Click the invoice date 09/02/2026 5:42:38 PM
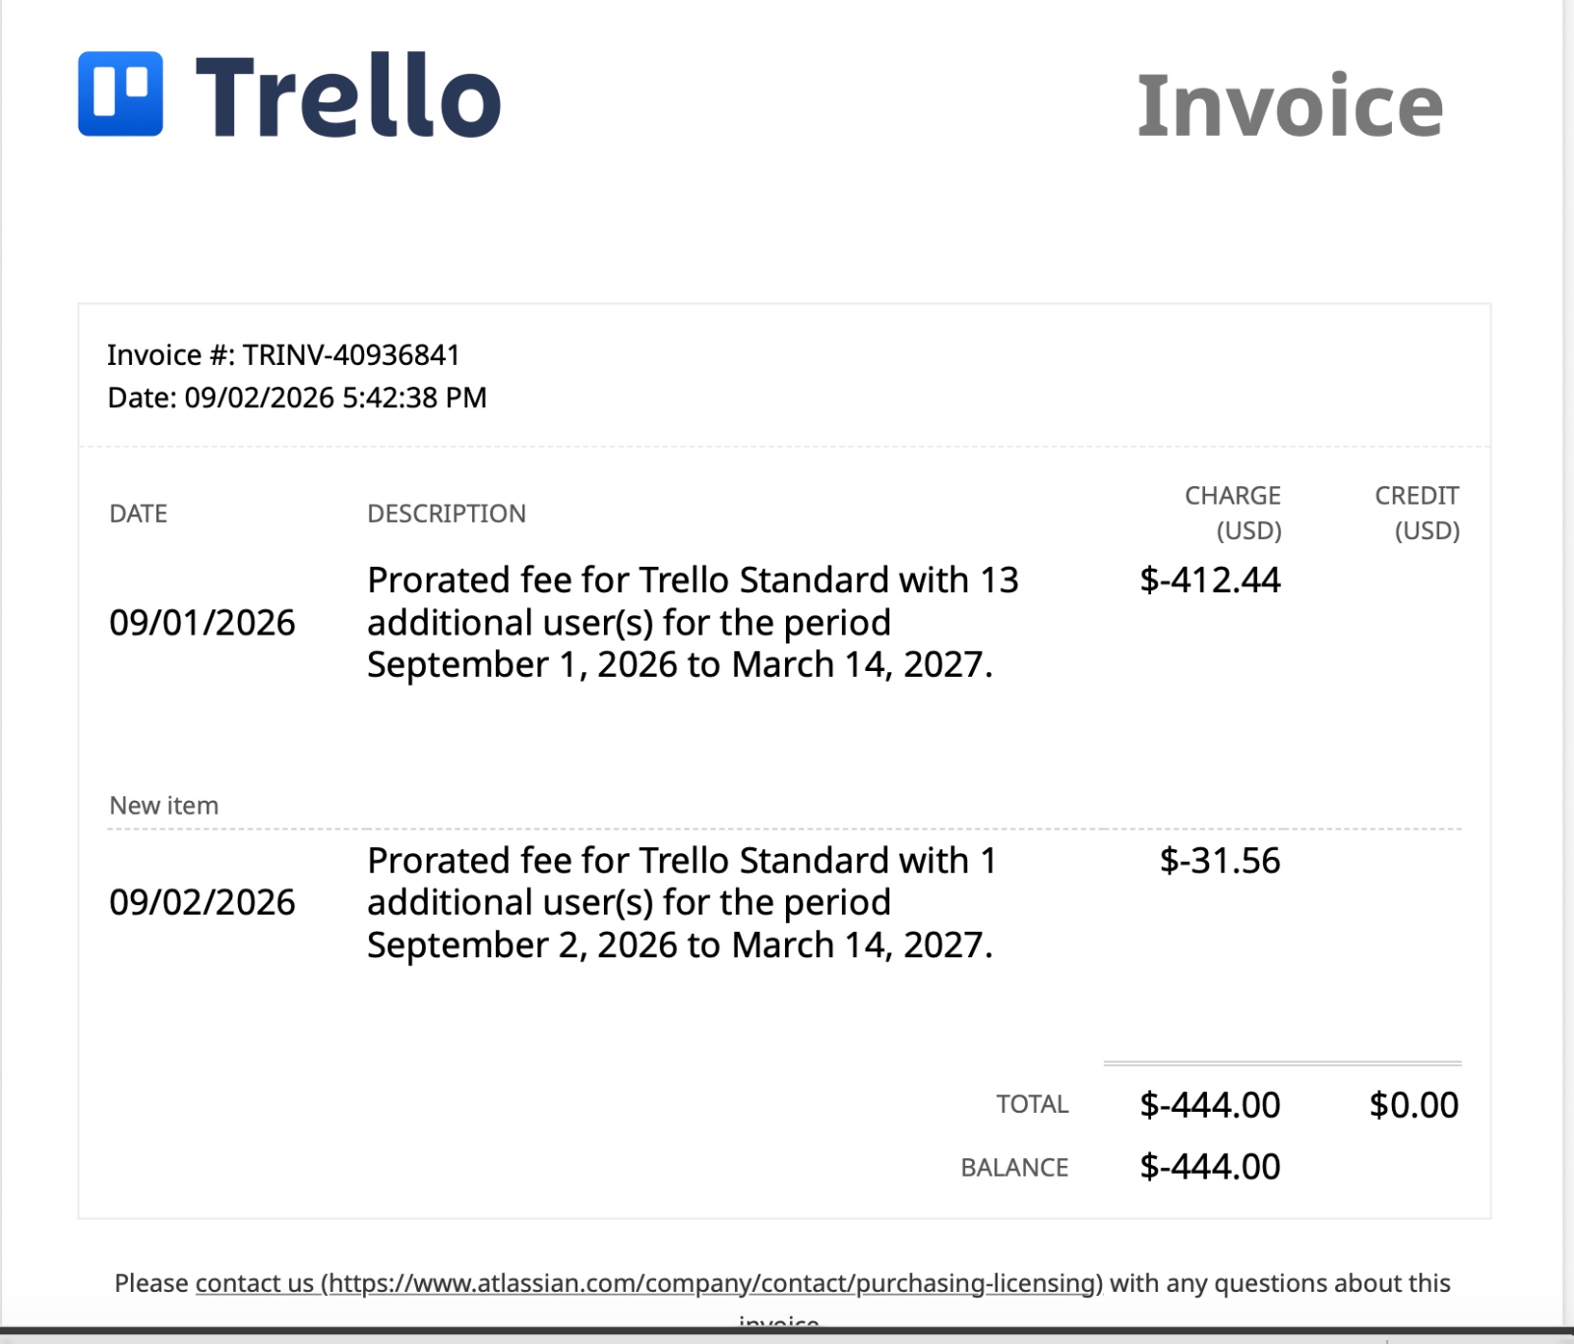1574x1344 pixels. [x=335, y=397]
